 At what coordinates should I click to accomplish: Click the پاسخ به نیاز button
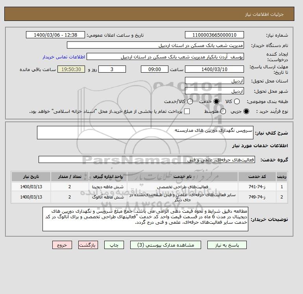pos(227,245)
